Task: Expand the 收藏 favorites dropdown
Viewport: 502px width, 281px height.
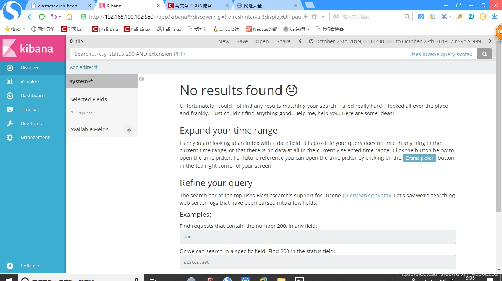Action: (24, 29)
